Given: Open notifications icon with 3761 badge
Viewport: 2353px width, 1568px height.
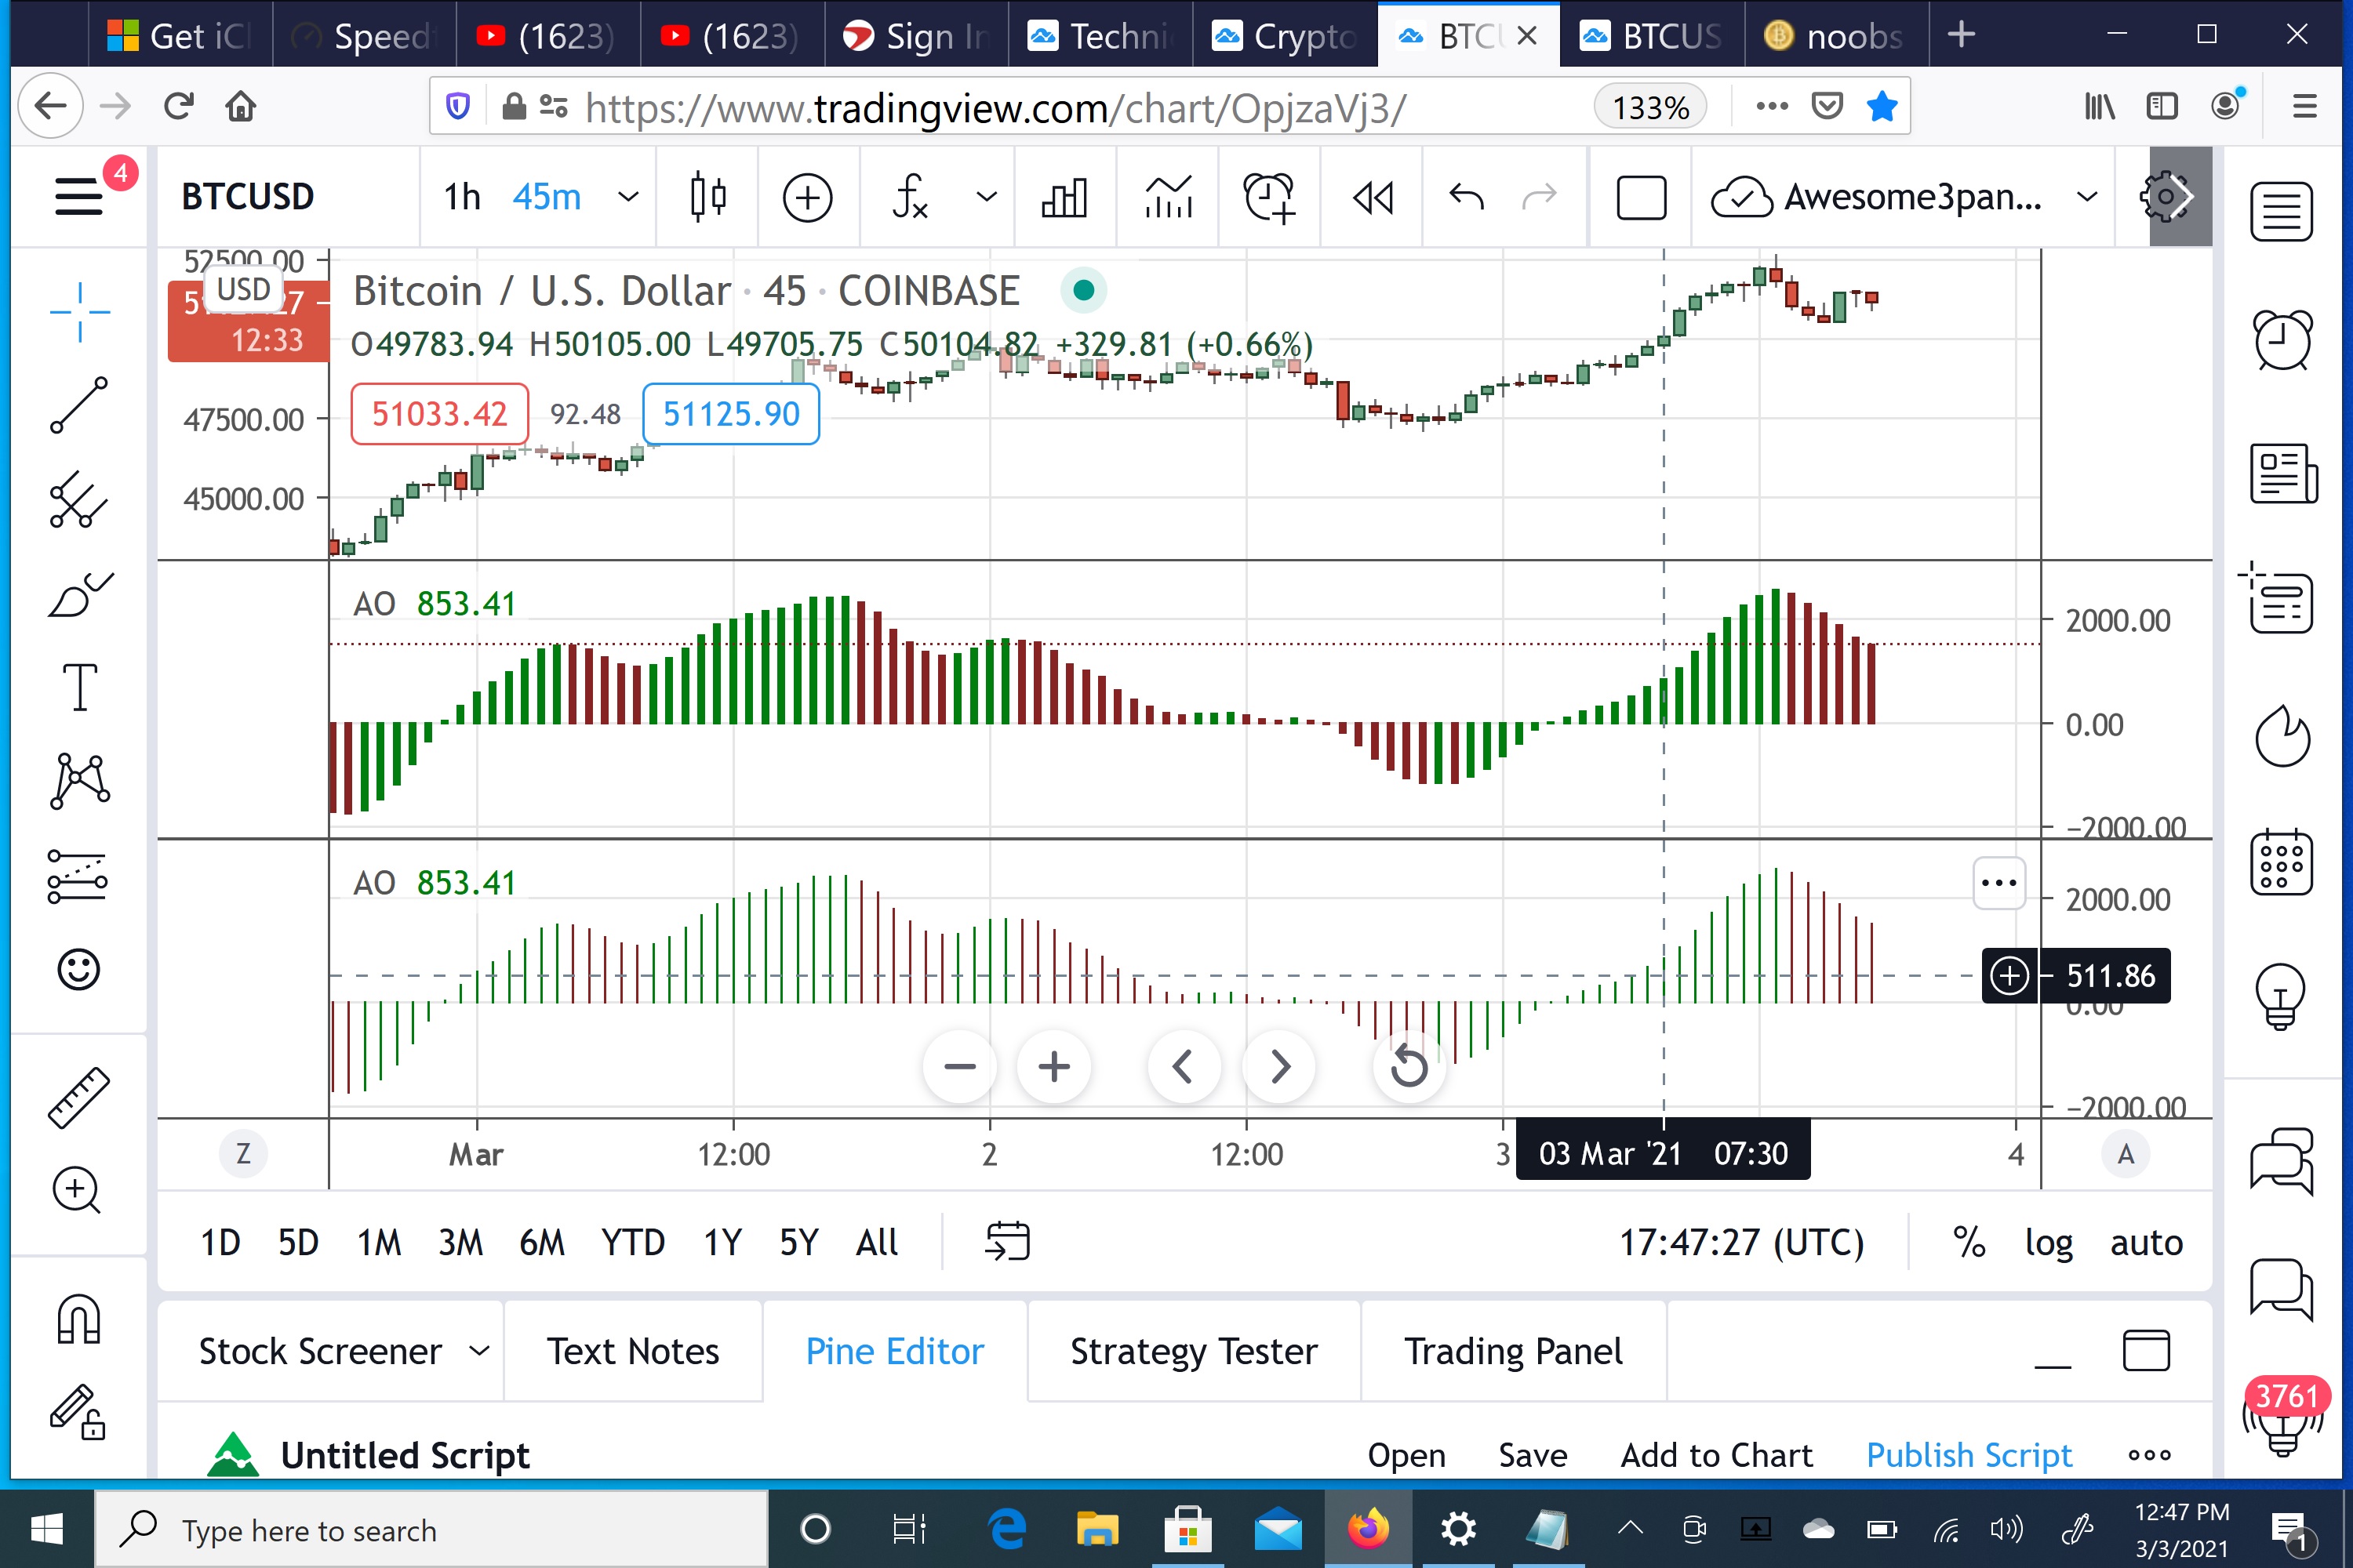Looking at the screenshot, I should [x=2283, y=1420].
